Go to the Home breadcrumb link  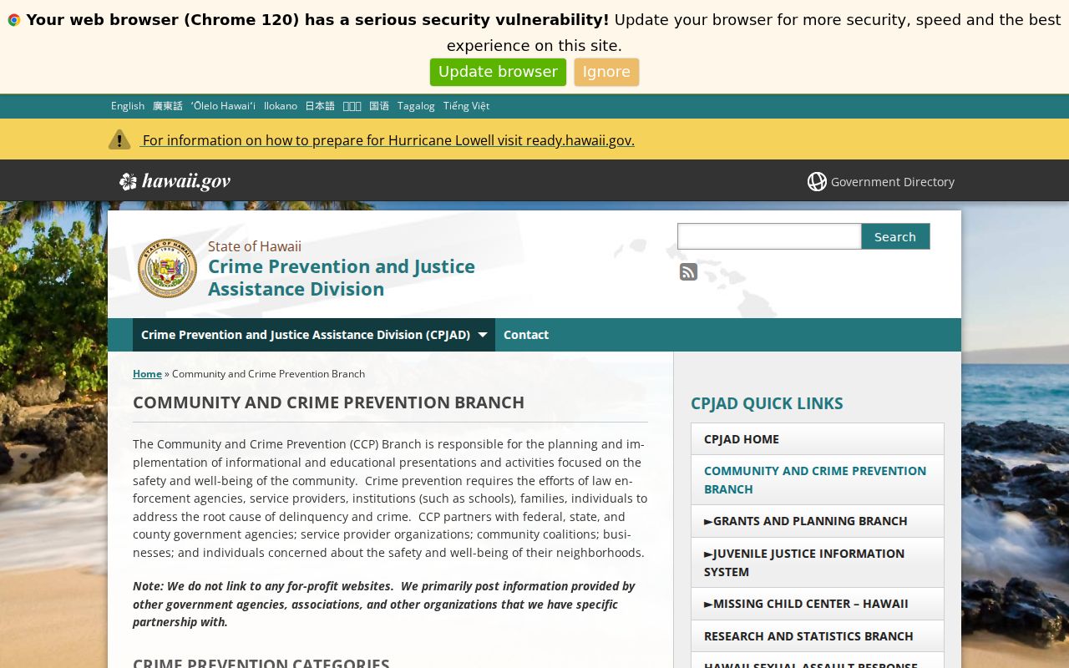click(x=147, y=373)
